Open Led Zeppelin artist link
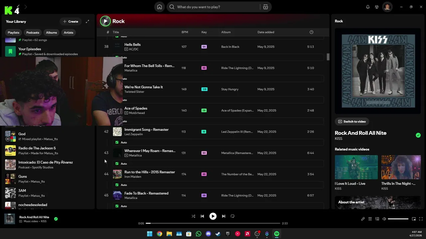This screenshot has height=239, width=426. [x=133, y=134]
